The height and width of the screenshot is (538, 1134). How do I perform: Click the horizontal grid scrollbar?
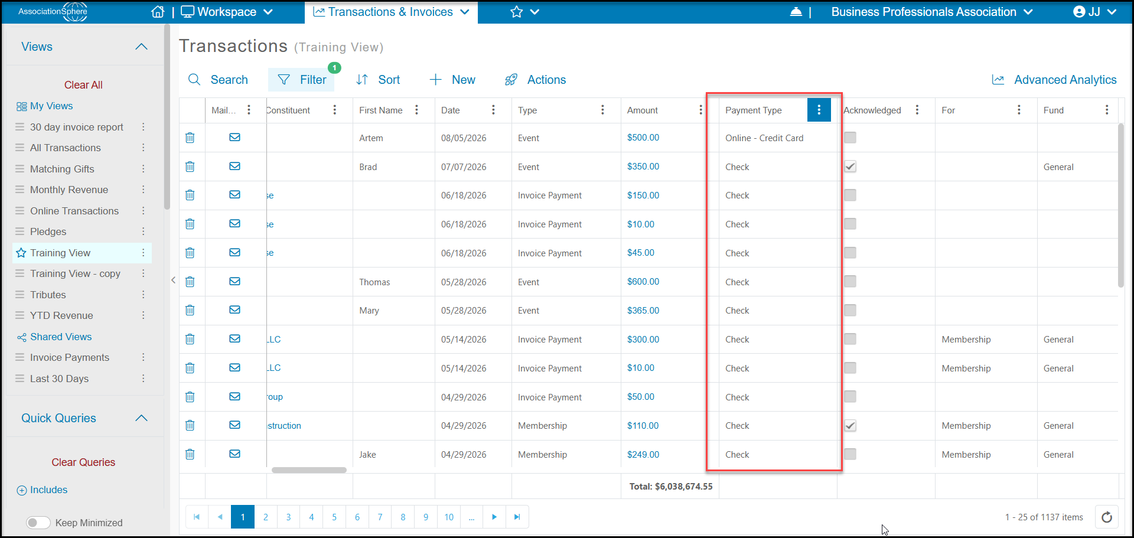309,470
